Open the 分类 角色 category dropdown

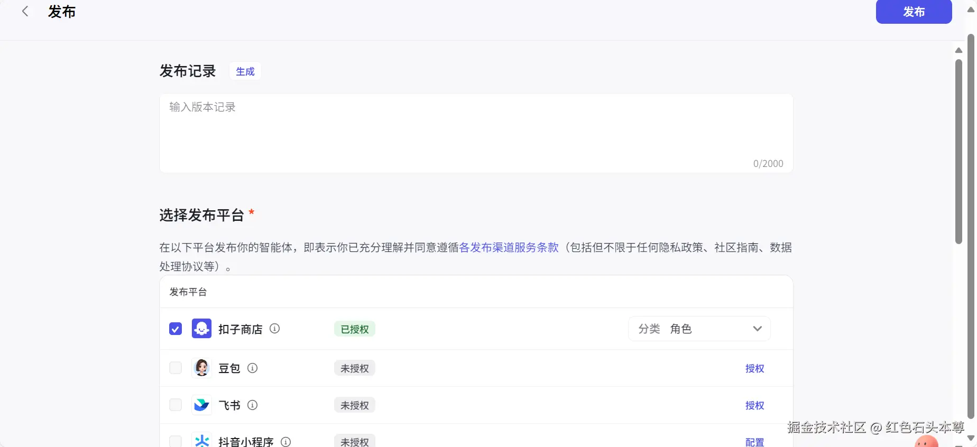[699, 329]
